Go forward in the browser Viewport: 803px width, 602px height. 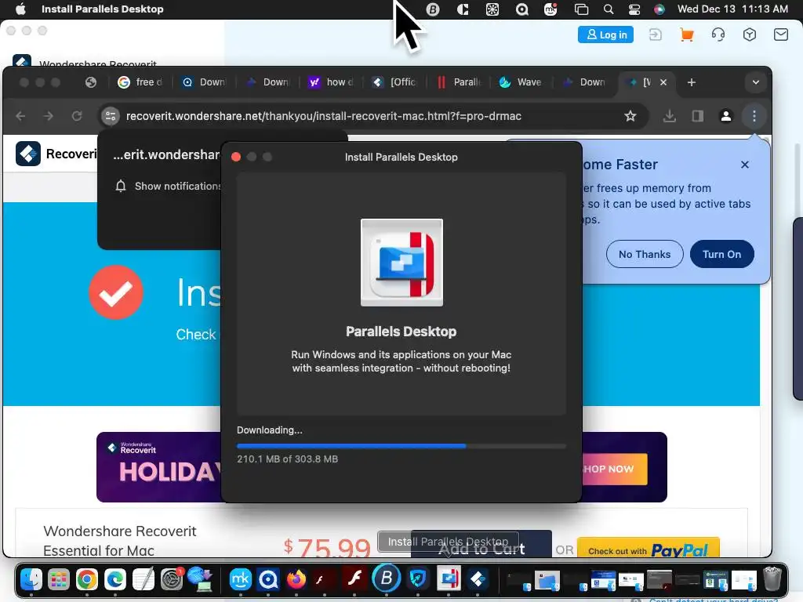click(49, 116)
